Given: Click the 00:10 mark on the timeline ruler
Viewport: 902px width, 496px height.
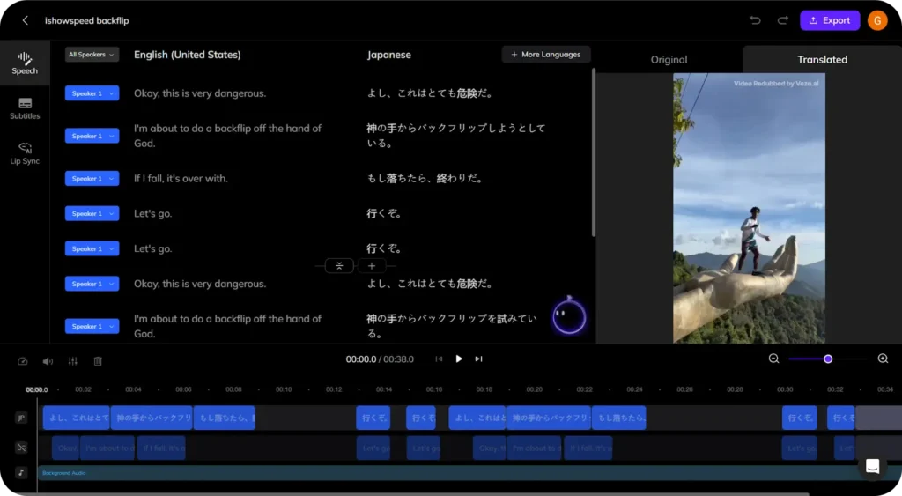Looking at the screenshot, I should (x=284, y=389).
